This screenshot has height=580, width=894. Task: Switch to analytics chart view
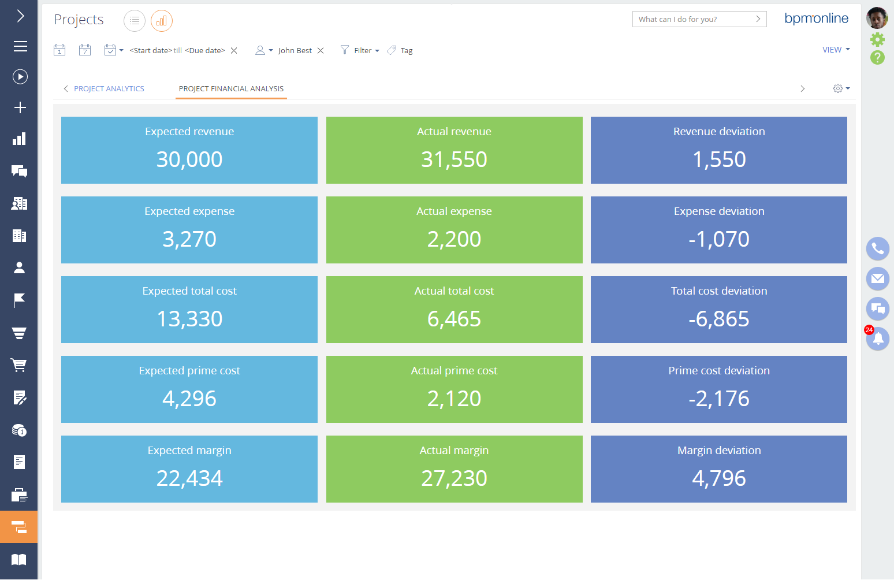point(162,21)
